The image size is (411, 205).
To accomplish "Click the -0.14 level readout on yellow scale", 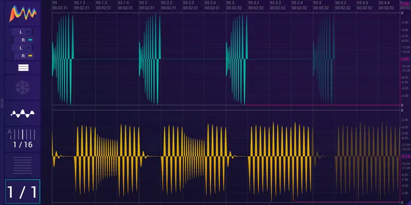I will click(404, 156).
